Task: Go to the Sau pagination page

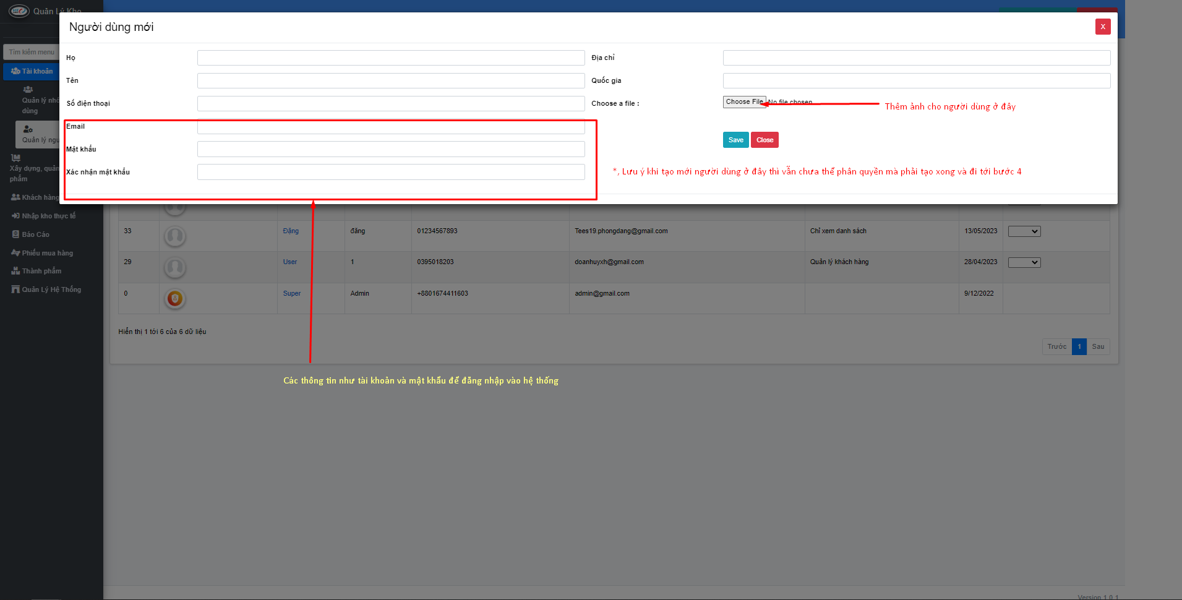Action: (1098, 346)
